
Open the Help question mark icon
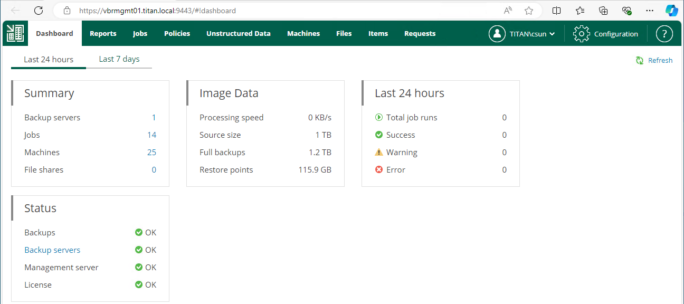pos(664,34)
